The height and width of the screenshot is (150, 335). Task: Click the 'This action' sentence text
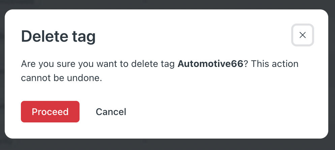(275, 64)
